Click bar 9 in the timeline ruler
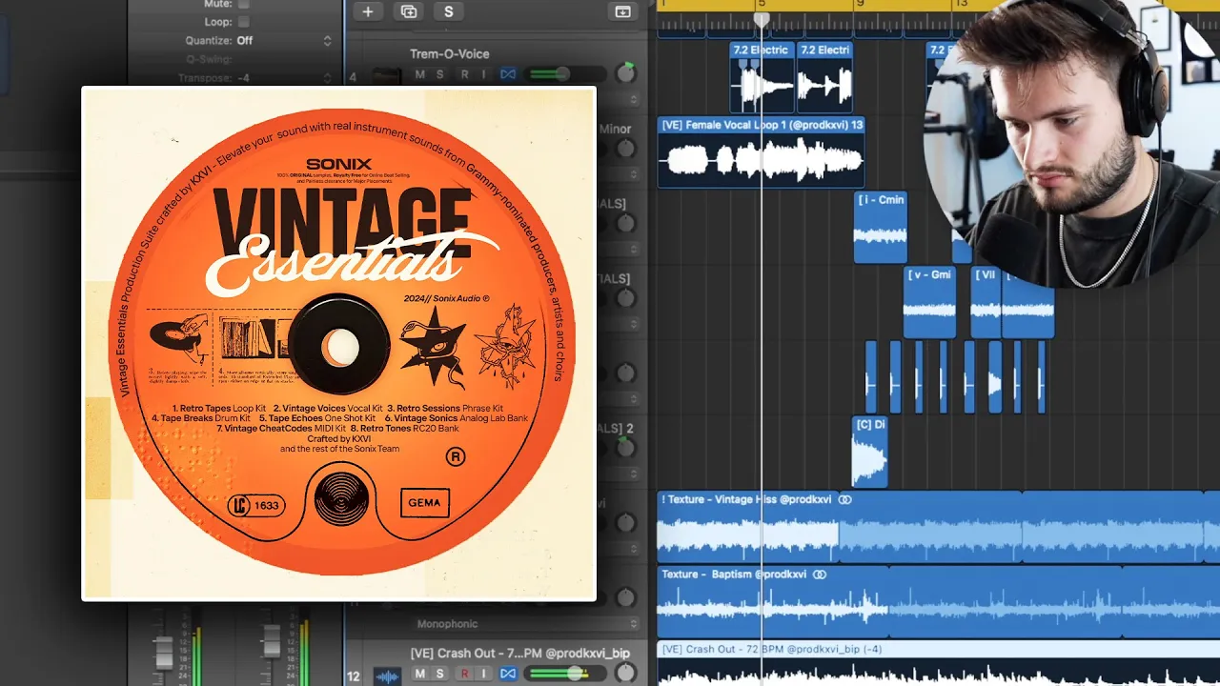Viewport: 1220px width, 686px height. 859,6
